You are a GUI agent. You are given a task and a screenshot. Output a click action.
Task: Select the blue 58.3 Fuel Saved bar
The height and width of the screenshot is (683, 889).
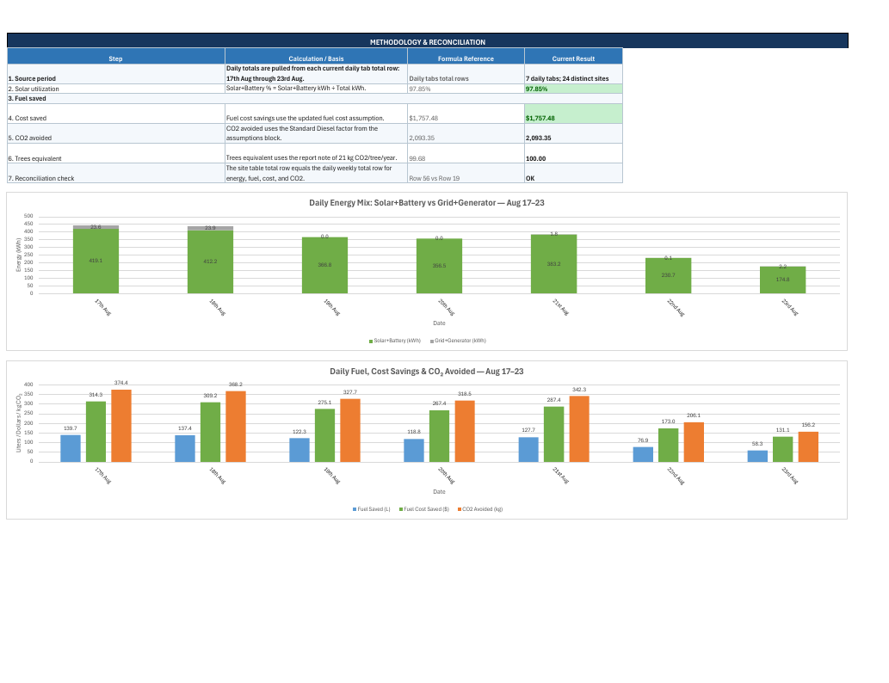point(757,456)
